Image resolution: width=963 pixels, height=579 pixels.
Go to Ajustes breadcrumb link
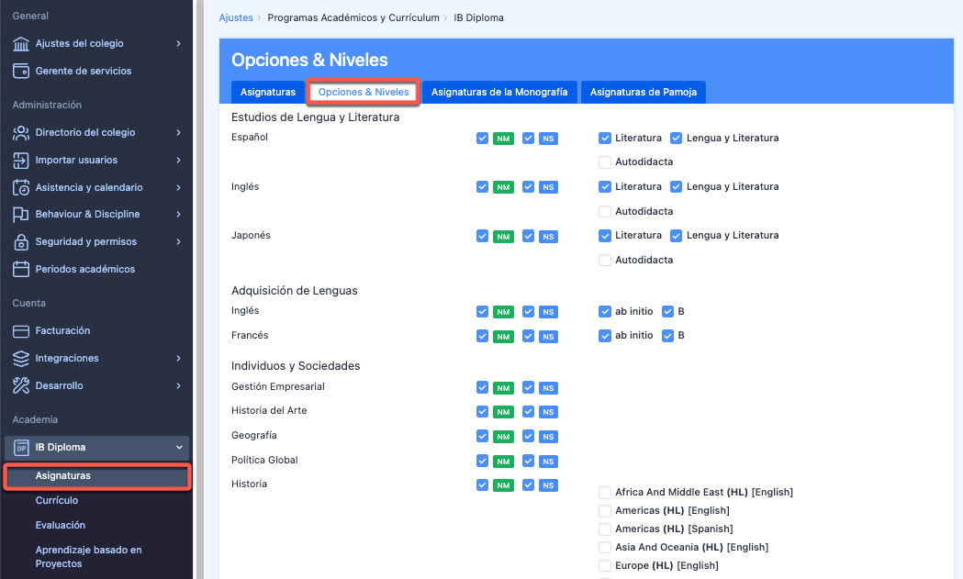pyautogui.click(x=236, y=17)
